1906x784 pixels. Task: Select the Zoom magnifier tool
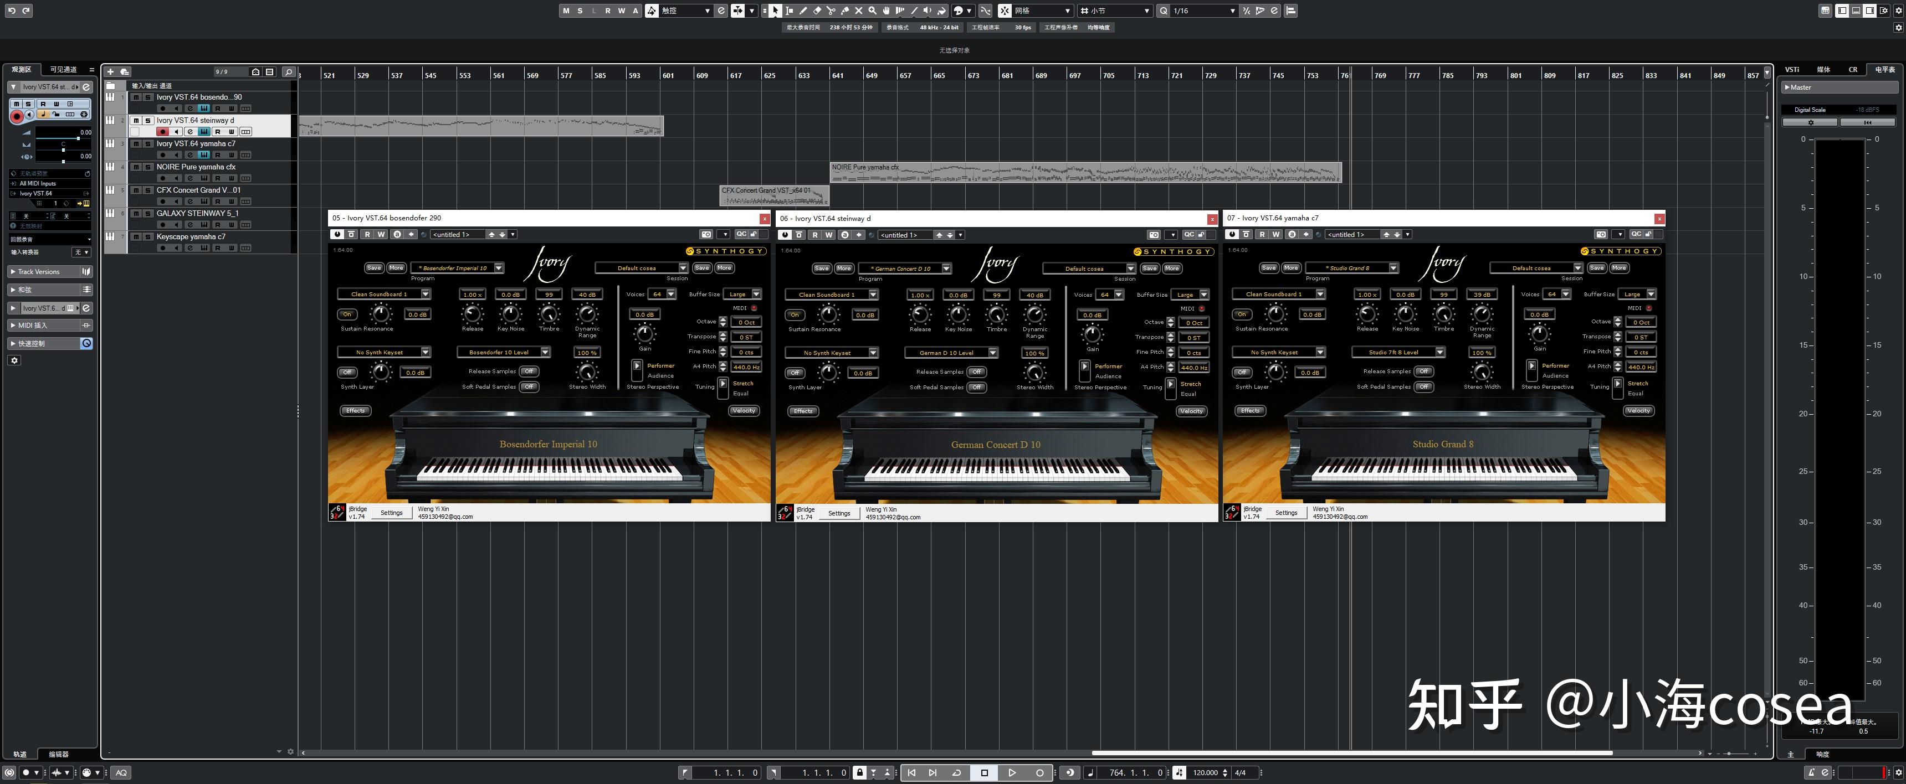pos(872,11)
